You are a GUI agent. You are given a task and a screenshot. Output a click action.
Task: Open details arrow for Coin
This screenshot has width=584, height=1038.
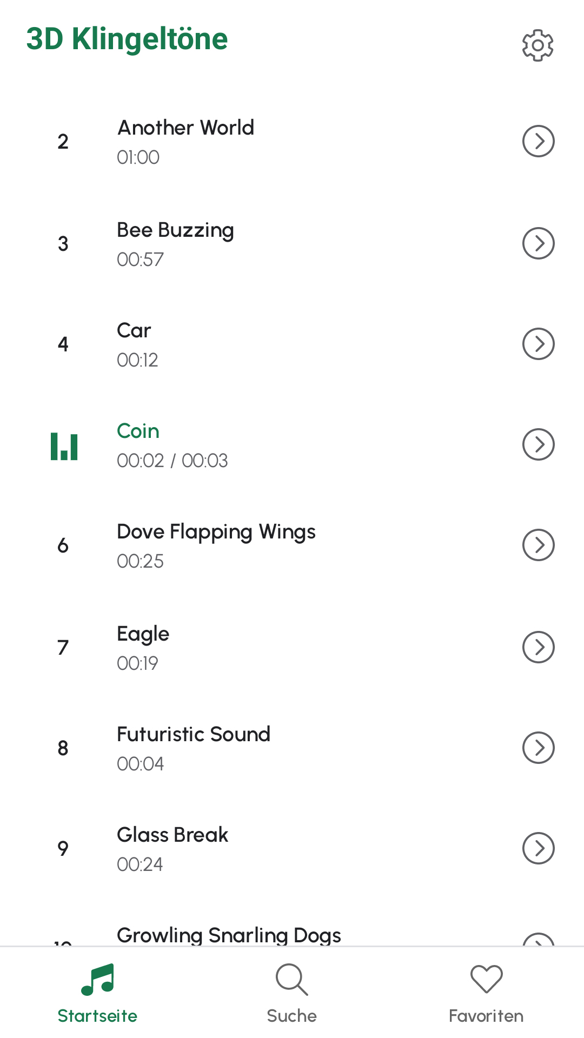tap(538, 444)
